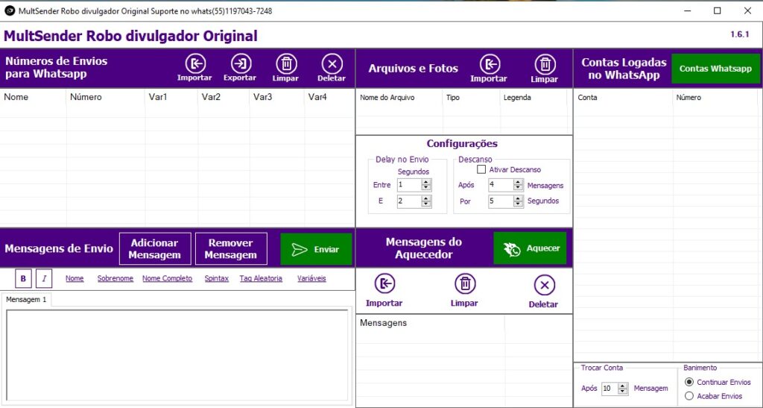The width and height of the screenshot is (763, 408).
Task: Click the Mensagens column header in Aquecedor
Action: 431,323
